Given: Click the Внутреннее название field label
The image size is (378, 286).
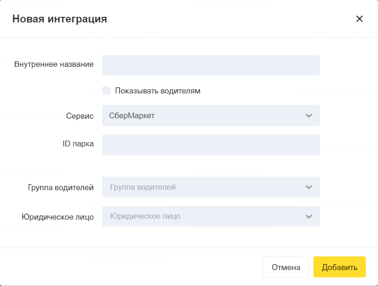Looking at the screenshot, I should click(54, 64).
